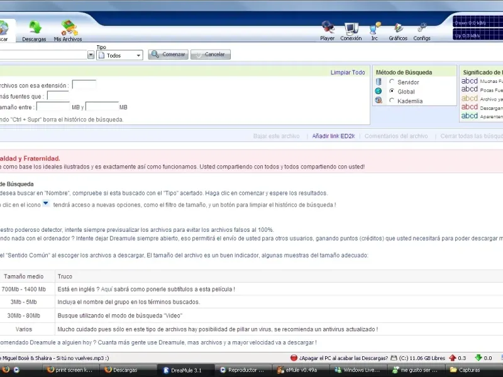Click the 700Mb - 1400 Mb cell
Image resolution: width=503 pixels, height=377 pixels.
coord(24,289)
